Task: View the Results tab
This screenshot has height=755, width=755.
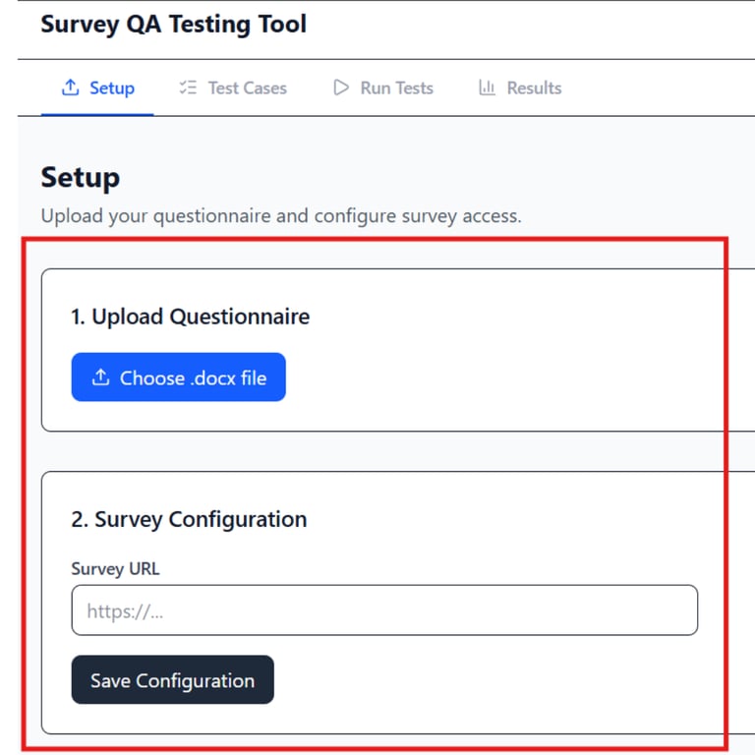Action: (x=534, y=87)
